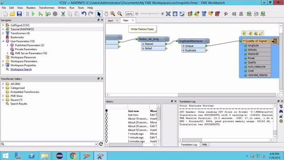Image resolution: width=284 pixels, height=160 pixels.
Task: Activate the Select arrow tool
Action: tap(99, 14)
